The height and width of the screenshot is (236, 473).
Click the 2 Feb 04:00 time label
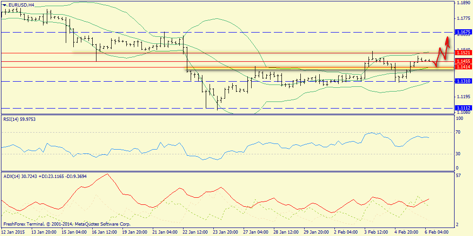click(346, 232)
